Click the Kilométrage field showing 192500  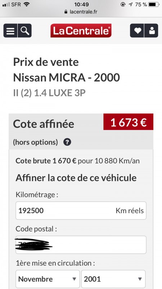[x=81, y=211]
